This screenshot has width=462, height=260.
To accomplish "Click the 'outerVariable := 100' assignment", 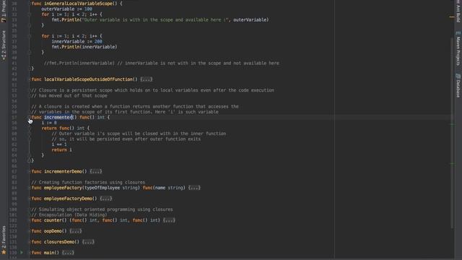I will click(66, 9).
